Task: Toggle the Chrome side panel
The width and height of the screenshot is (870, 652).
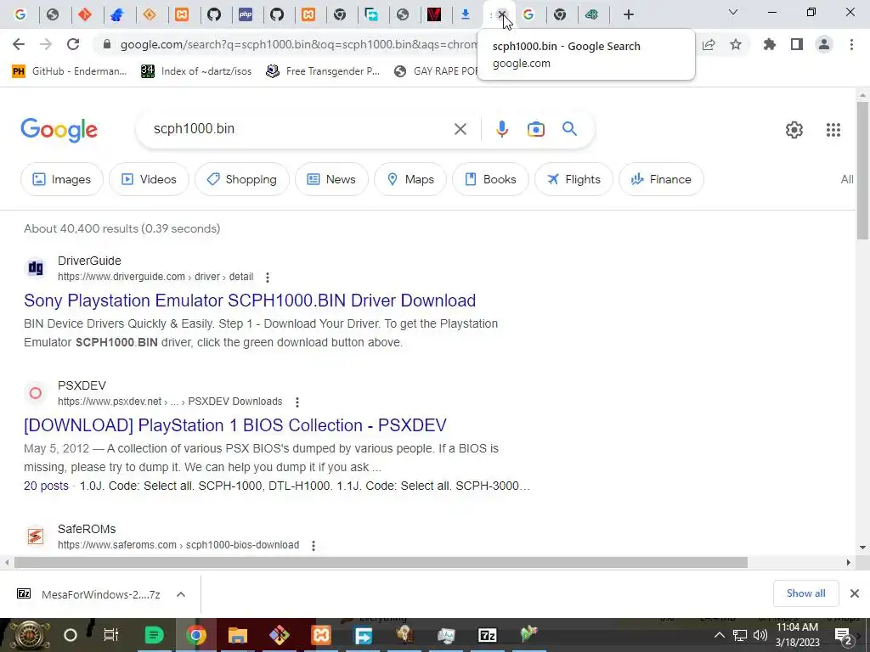Action: pos(797,44)
